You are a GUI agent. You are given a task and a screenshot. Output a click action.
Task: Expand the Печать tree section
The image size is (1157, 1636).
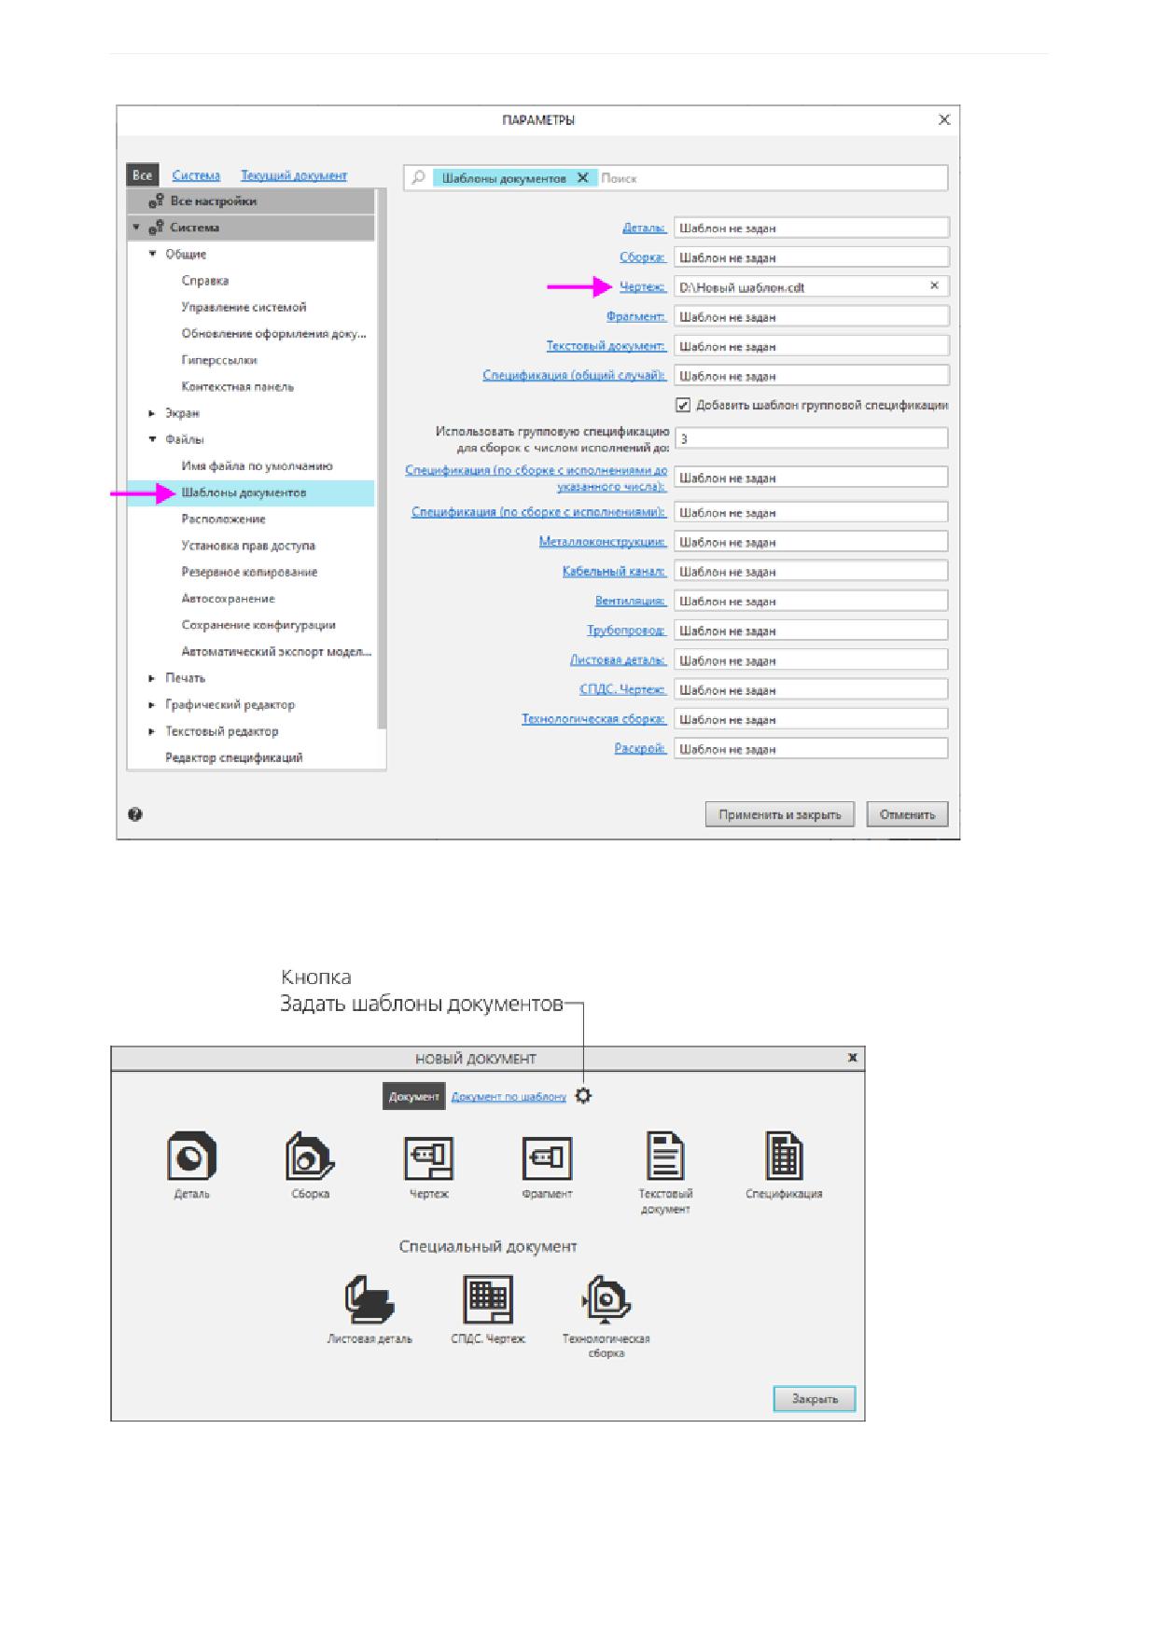pyautogui.click(x=153, y=678)
